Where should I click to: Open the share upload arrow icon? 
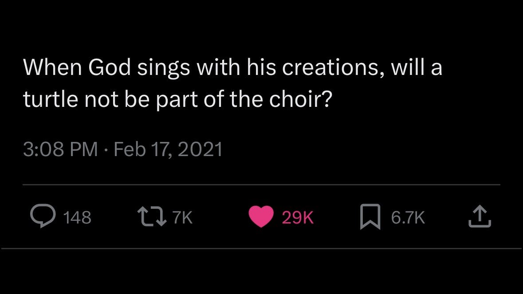[480, 217]
